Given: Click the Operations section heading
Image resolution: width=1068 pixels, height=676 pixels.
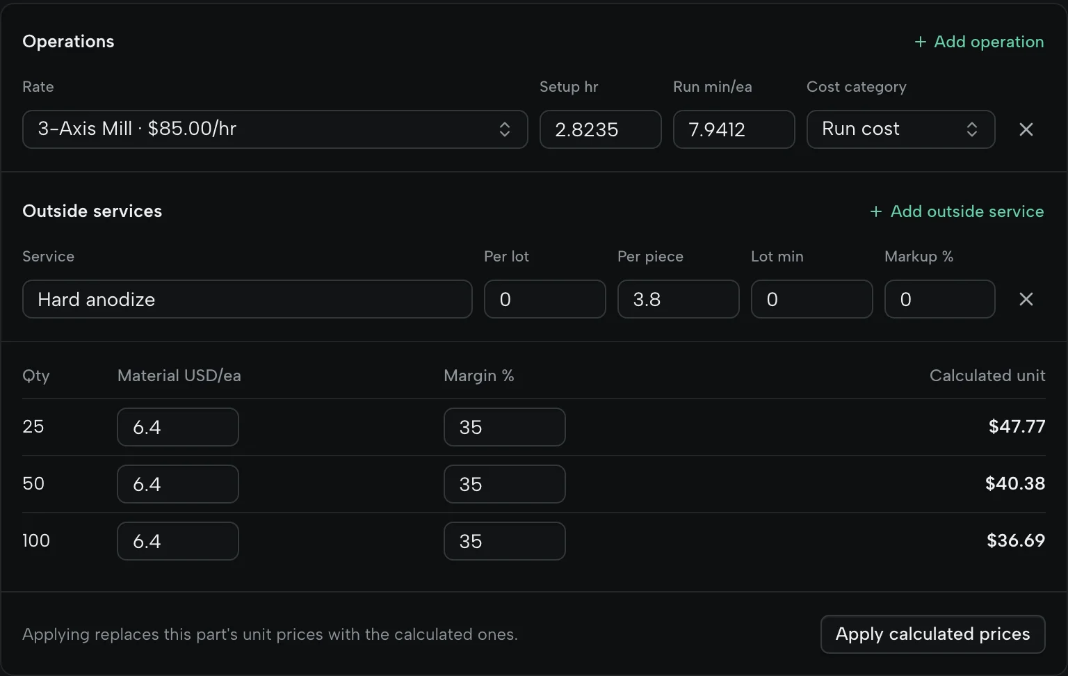Looking at the screenshot, I should tap(68, 42).
